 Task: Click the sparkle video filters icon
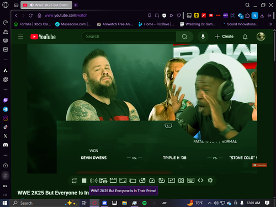(171, 181)
